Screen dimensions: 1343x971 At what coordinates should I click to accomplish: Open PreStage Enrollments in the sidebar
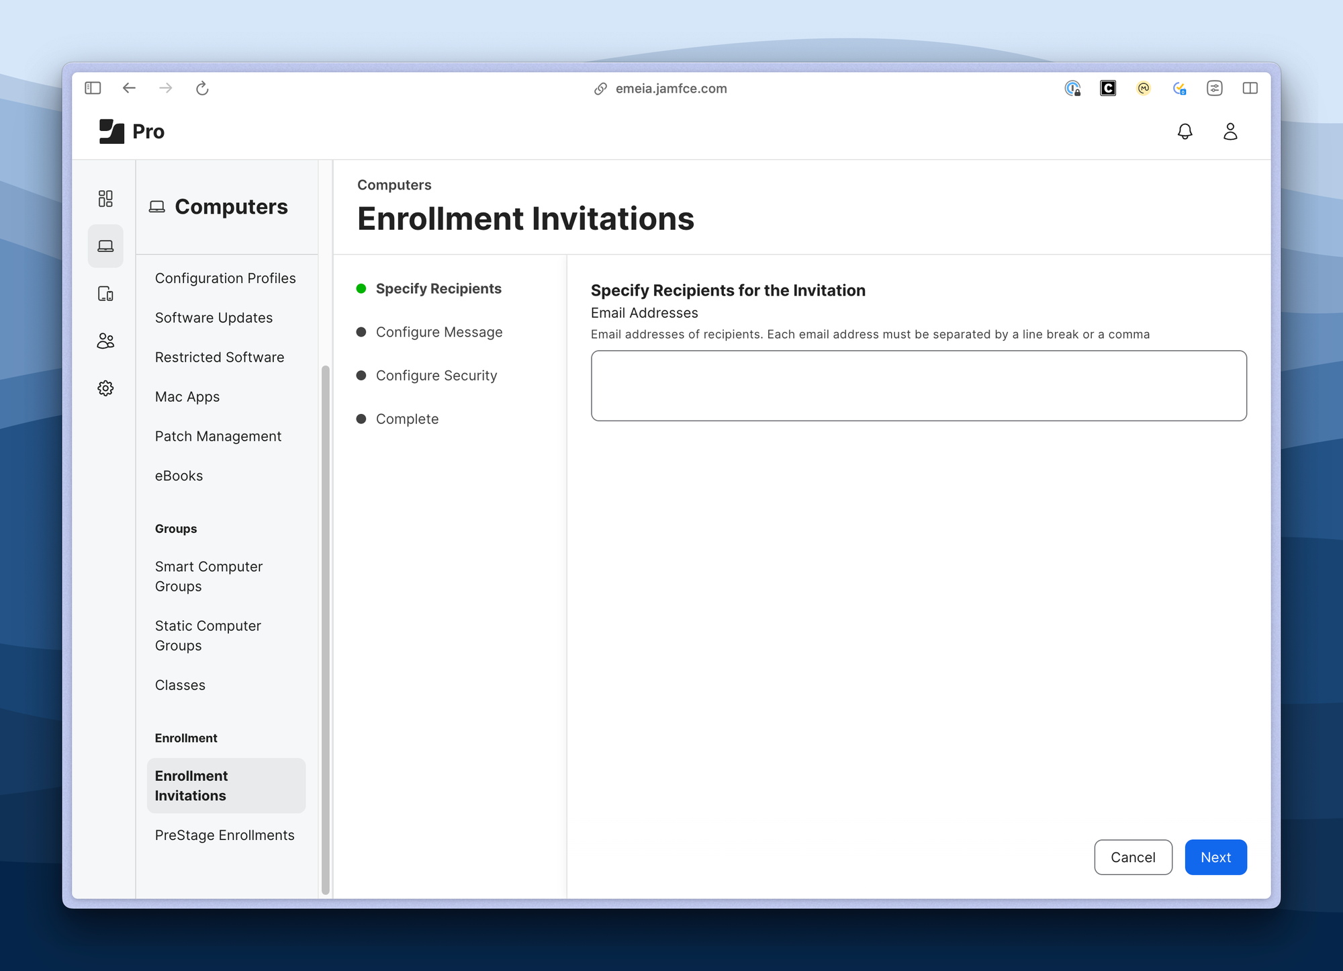pyautogui.click(x=225, y=835)
